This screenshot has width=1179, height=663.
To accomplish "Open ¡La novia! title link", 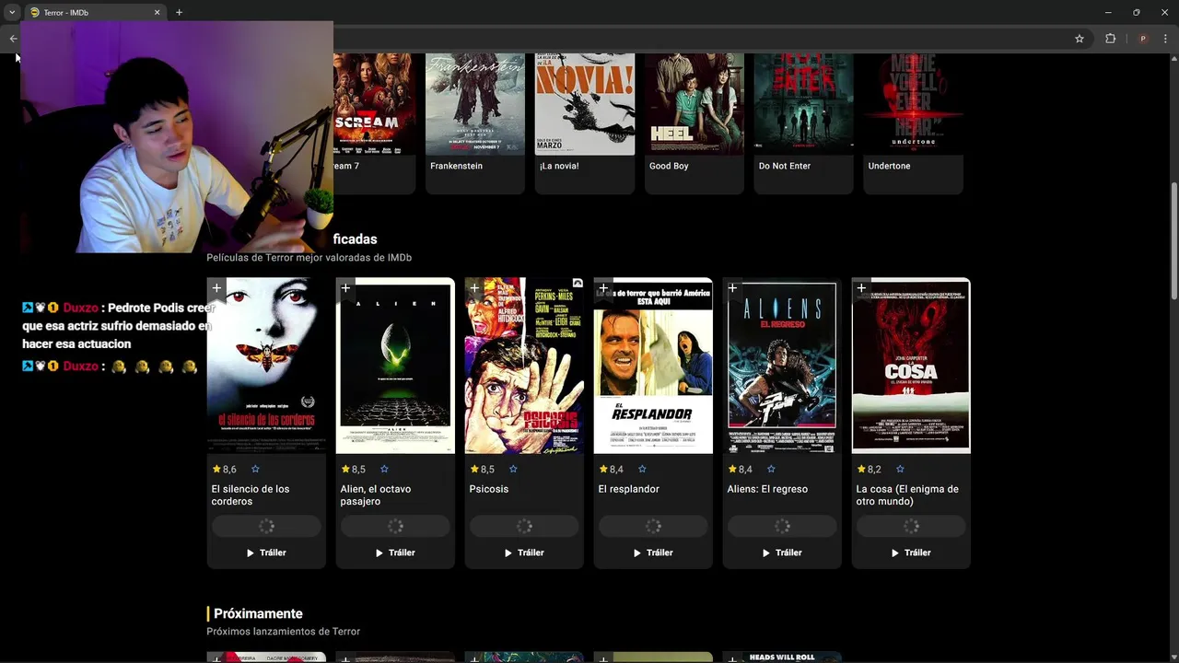I will 559,166.
